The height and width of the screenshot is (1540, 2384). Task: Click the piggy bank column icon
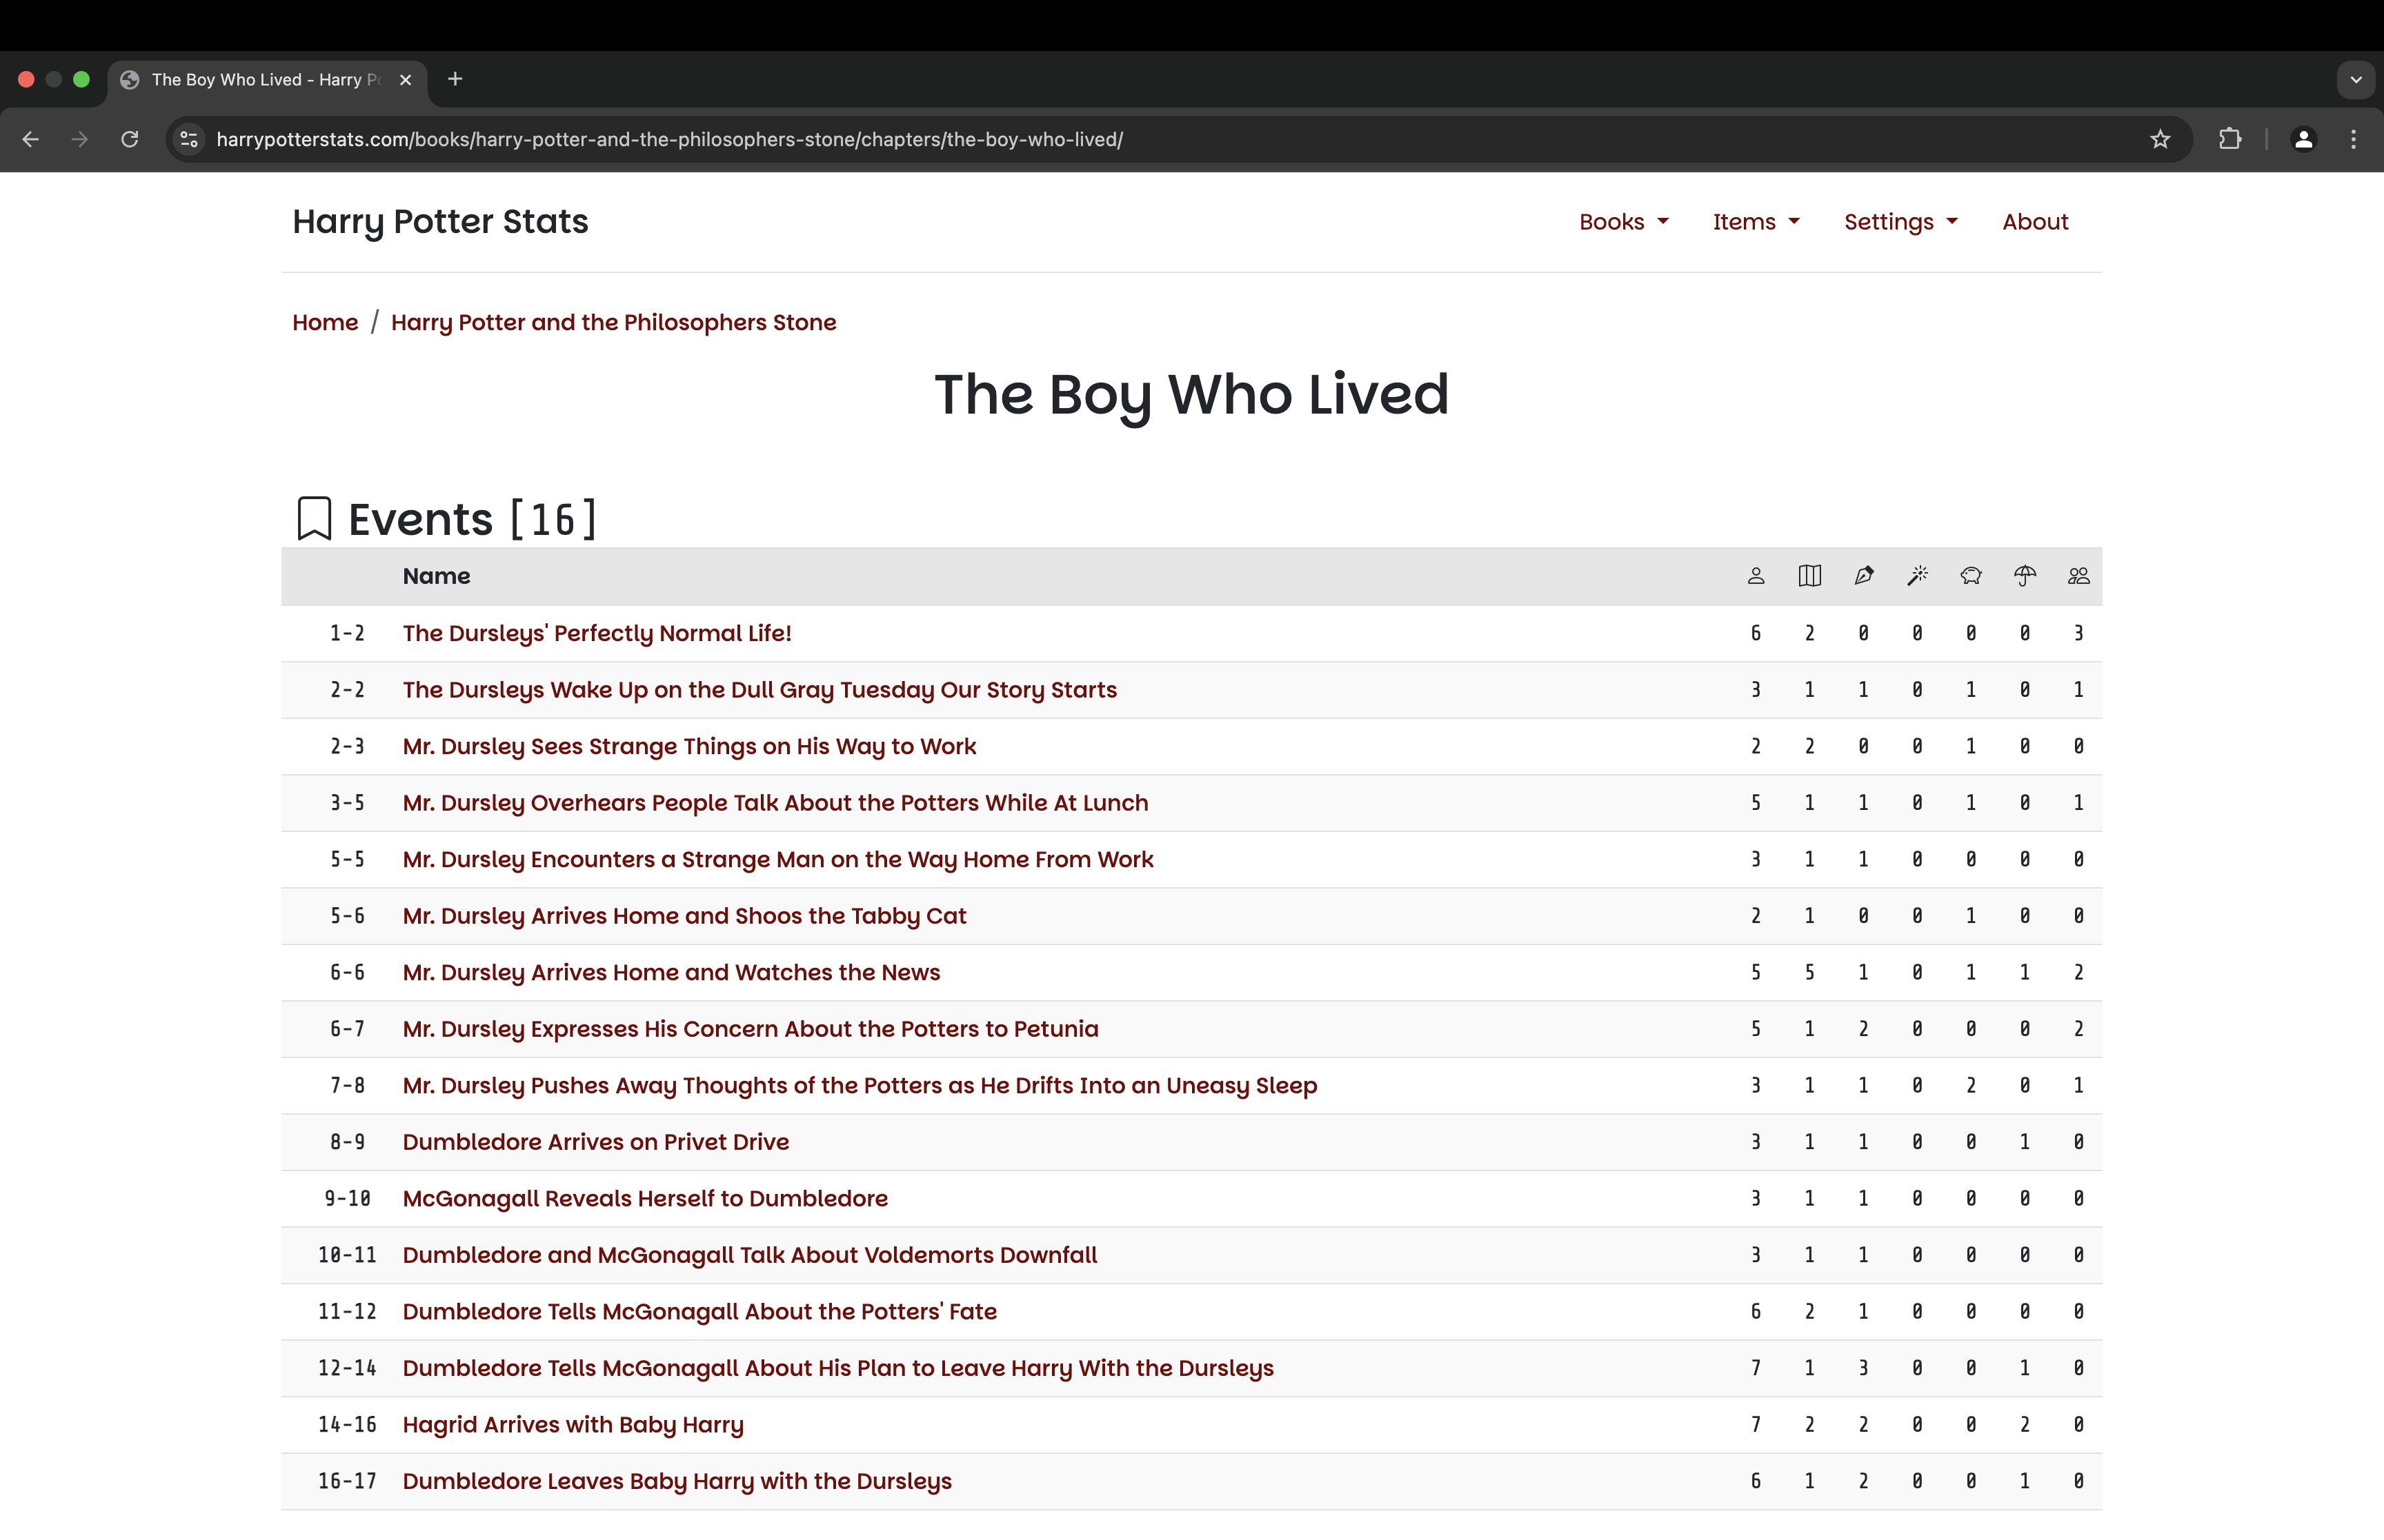(1971, 576)
